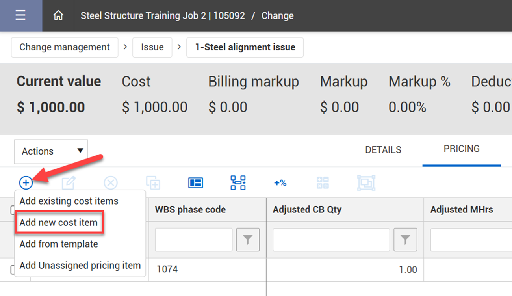This screenshot has height=296, width=512.
Task: Choose Add from template option
Action: coord(59,244)
